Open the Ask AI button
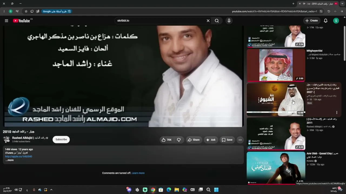This screenshot has height=194, width=346. point(211,140)
